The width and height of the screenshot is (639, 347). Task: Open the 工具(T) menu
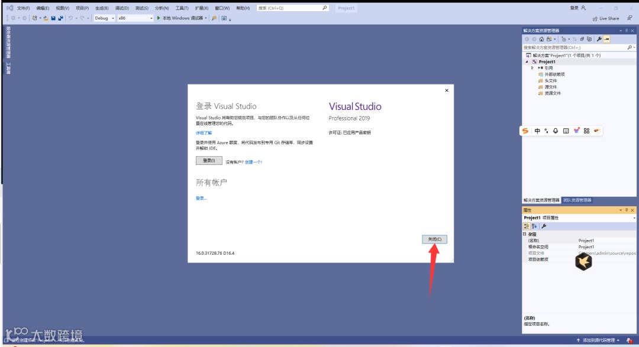point(182,8)
